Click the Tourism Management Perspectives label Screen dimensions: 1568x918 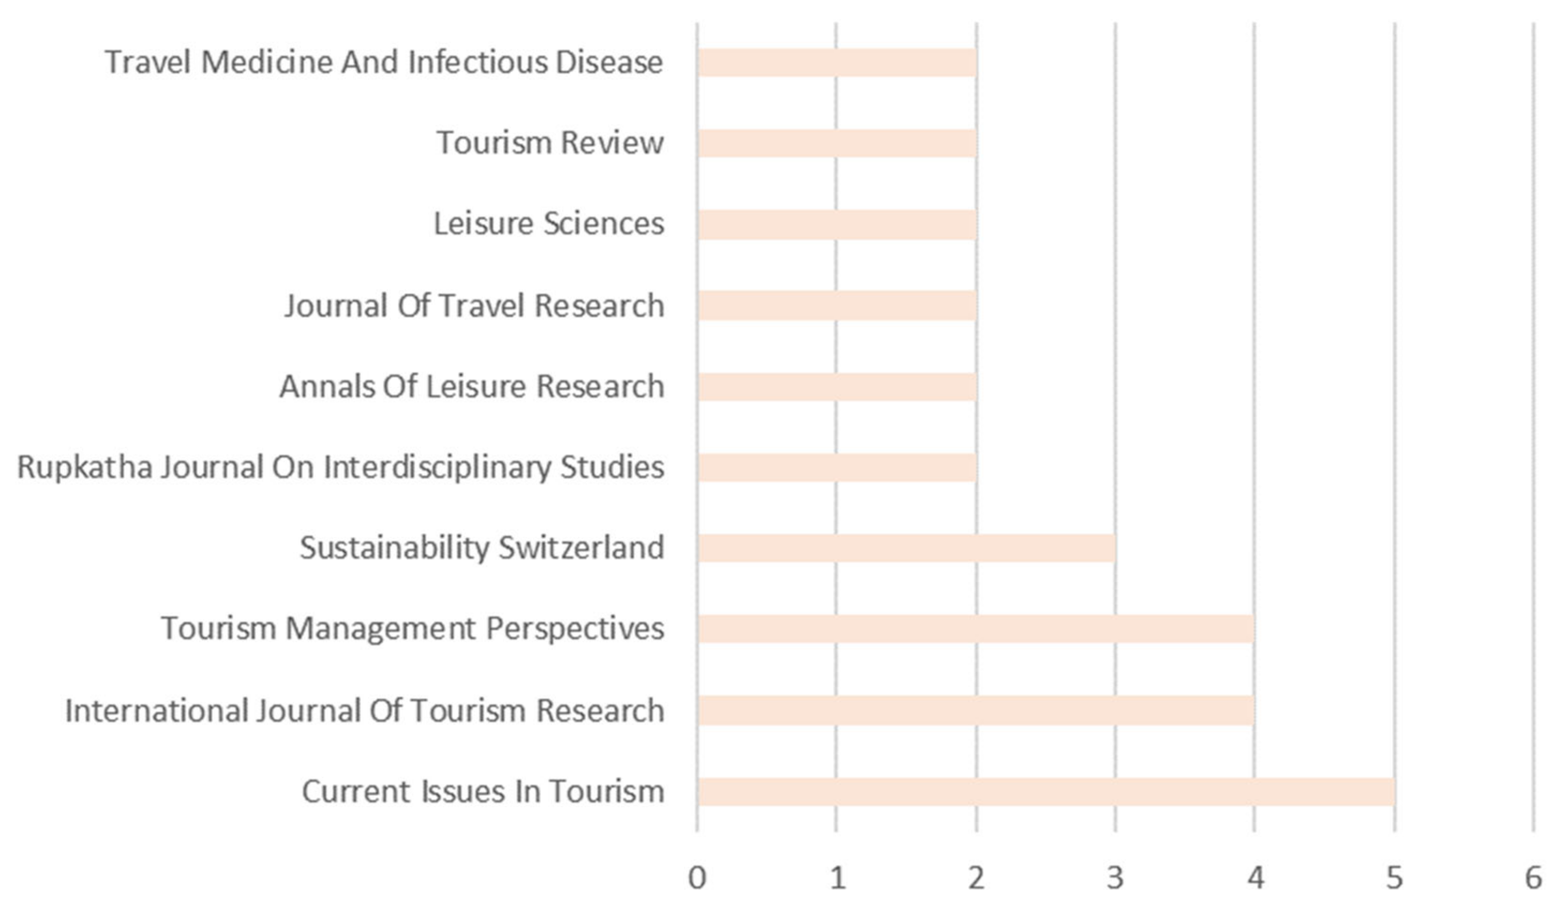click(x=413, y=628)
